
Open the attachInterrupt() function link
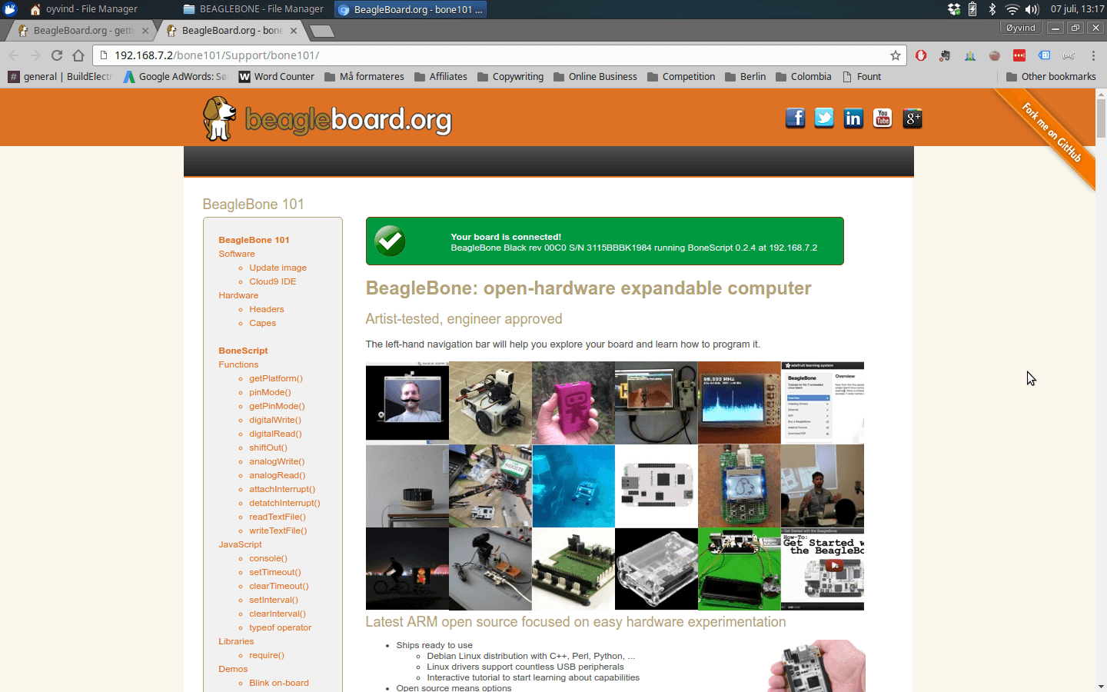click(x=282, y=489)
